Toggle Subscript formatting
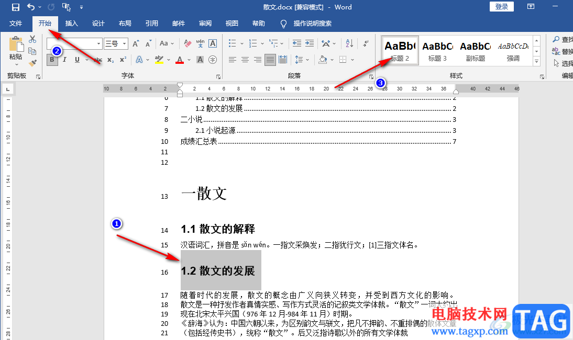The image size is (573, 340). 111,60
